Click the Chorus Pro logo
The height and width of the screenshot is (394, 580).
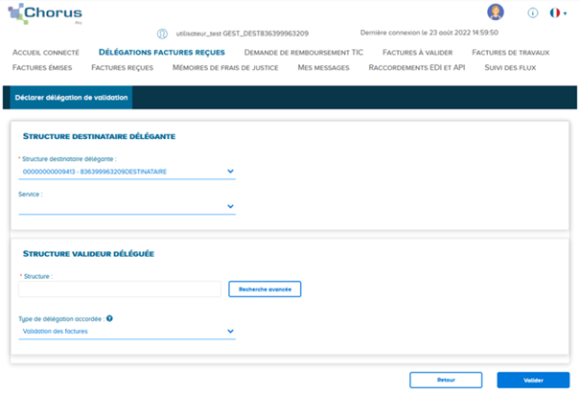45,14
